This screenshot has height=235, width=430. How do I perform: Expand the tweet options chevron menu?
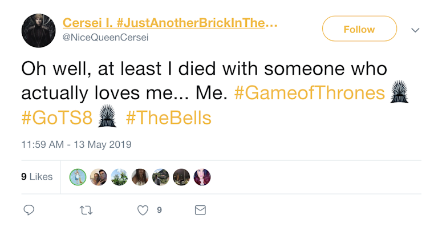point(416,30)
